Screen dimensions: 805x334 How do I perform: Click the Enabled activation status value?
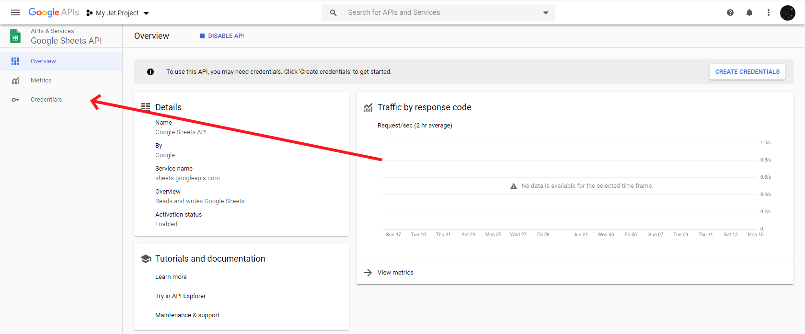tap(166, 224)
